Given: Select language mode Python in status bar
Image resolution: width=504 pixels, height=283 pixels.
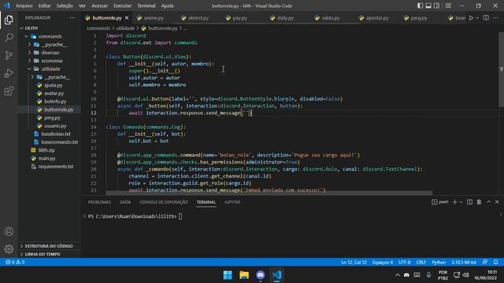Looking at the screenshot, I should [439, 262].
